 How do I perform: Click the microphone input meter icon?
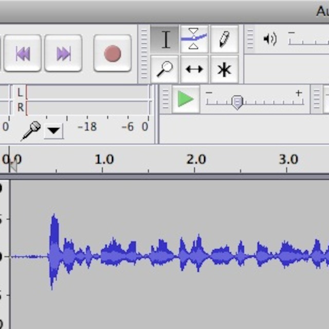pos(31,131)
